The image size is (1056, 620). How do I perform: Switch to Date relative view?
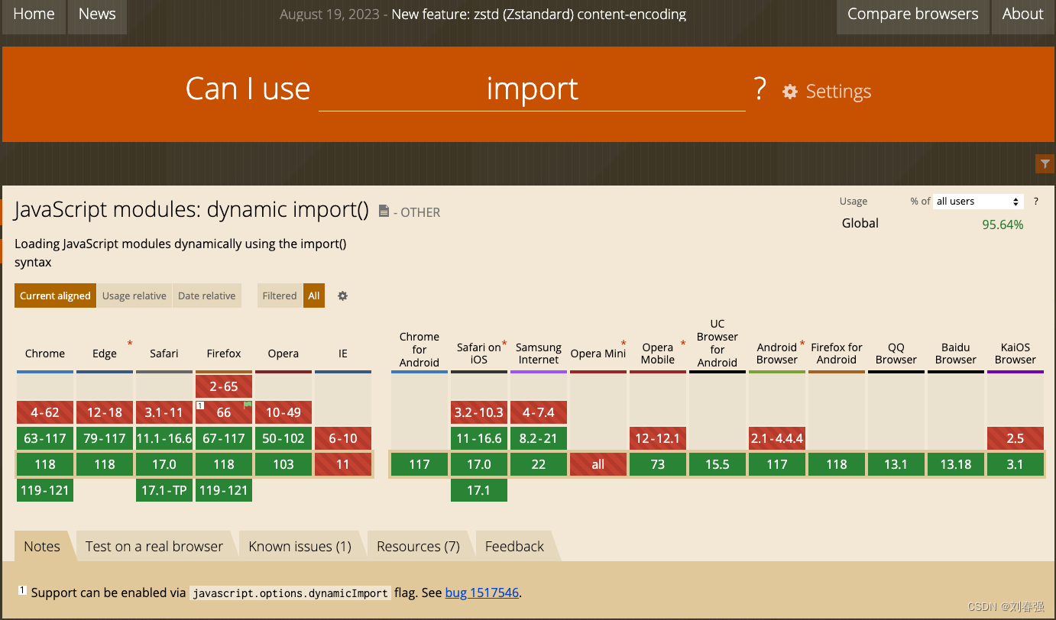(x=207, y=296)
